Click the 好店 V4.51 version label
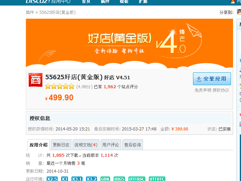This screenshot has height=181, width=241. click(x=117, y=78)
